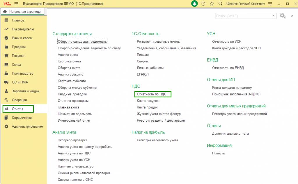The height and width of the screenshot is (184, 298).
Task: Open Отчетность по НДС
Action: click(x=152, y=94)
